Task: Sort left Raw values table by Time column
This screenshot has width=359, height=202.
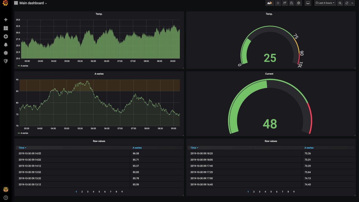Action: coord(22,148)
